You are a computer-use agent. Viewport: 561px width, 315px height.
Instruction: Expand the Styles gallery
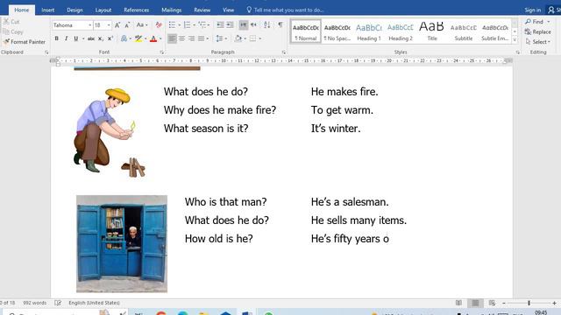[x=515, y=40]
